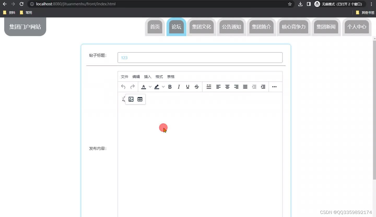Click the redo arrow icon
Viewport: 376px width, 217px height.
click(x=132, y=87)
